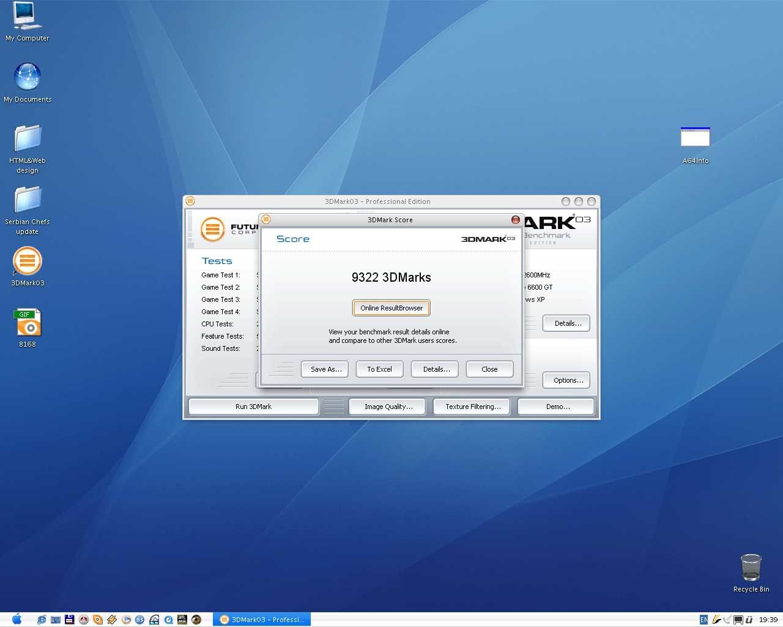The height and width of the screenshot is (627, 783).
Task: Open system Details... in main window
Action: tap(566, 323)
